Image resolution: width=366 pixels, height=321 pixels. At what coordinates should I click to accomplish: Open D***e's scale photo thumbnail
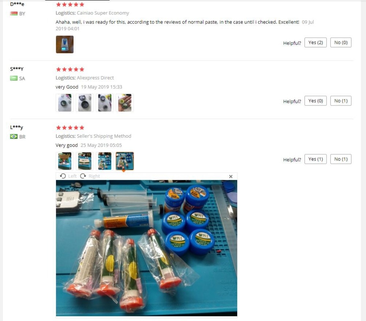[x=65, y=44]
